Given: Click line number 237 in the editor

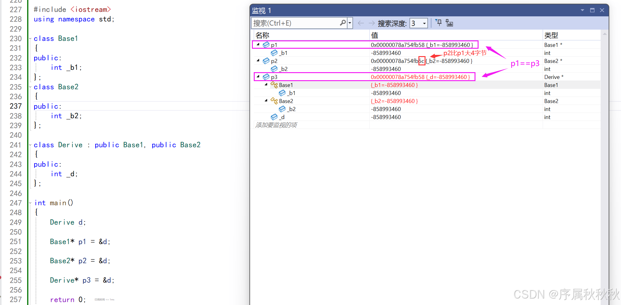Looking at the screenshot, I should pyautogui.click(x=16, y=106).
